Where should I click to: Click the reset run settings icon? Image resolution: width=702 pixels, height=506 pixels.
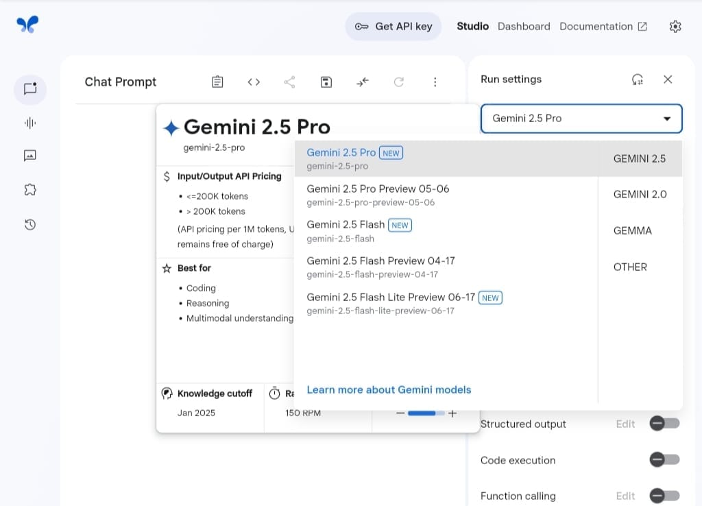pyautogui.click(x=637, y=80)
